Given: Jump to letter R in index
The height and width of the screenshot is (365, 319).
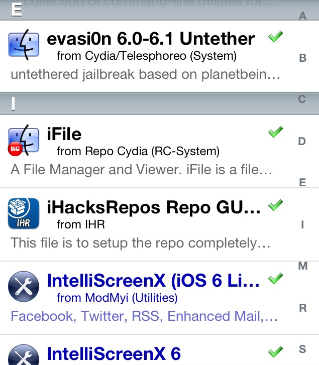Looking at the screenshot, I should point(302,308).
